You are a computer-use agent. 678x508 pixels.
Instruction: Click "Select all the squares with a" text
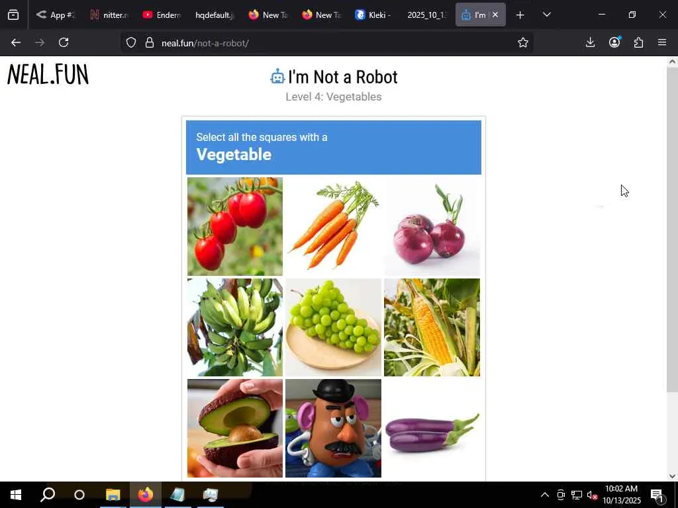[x=262, y=137]
